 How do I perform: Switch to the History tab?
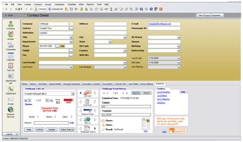pos(33,84)
